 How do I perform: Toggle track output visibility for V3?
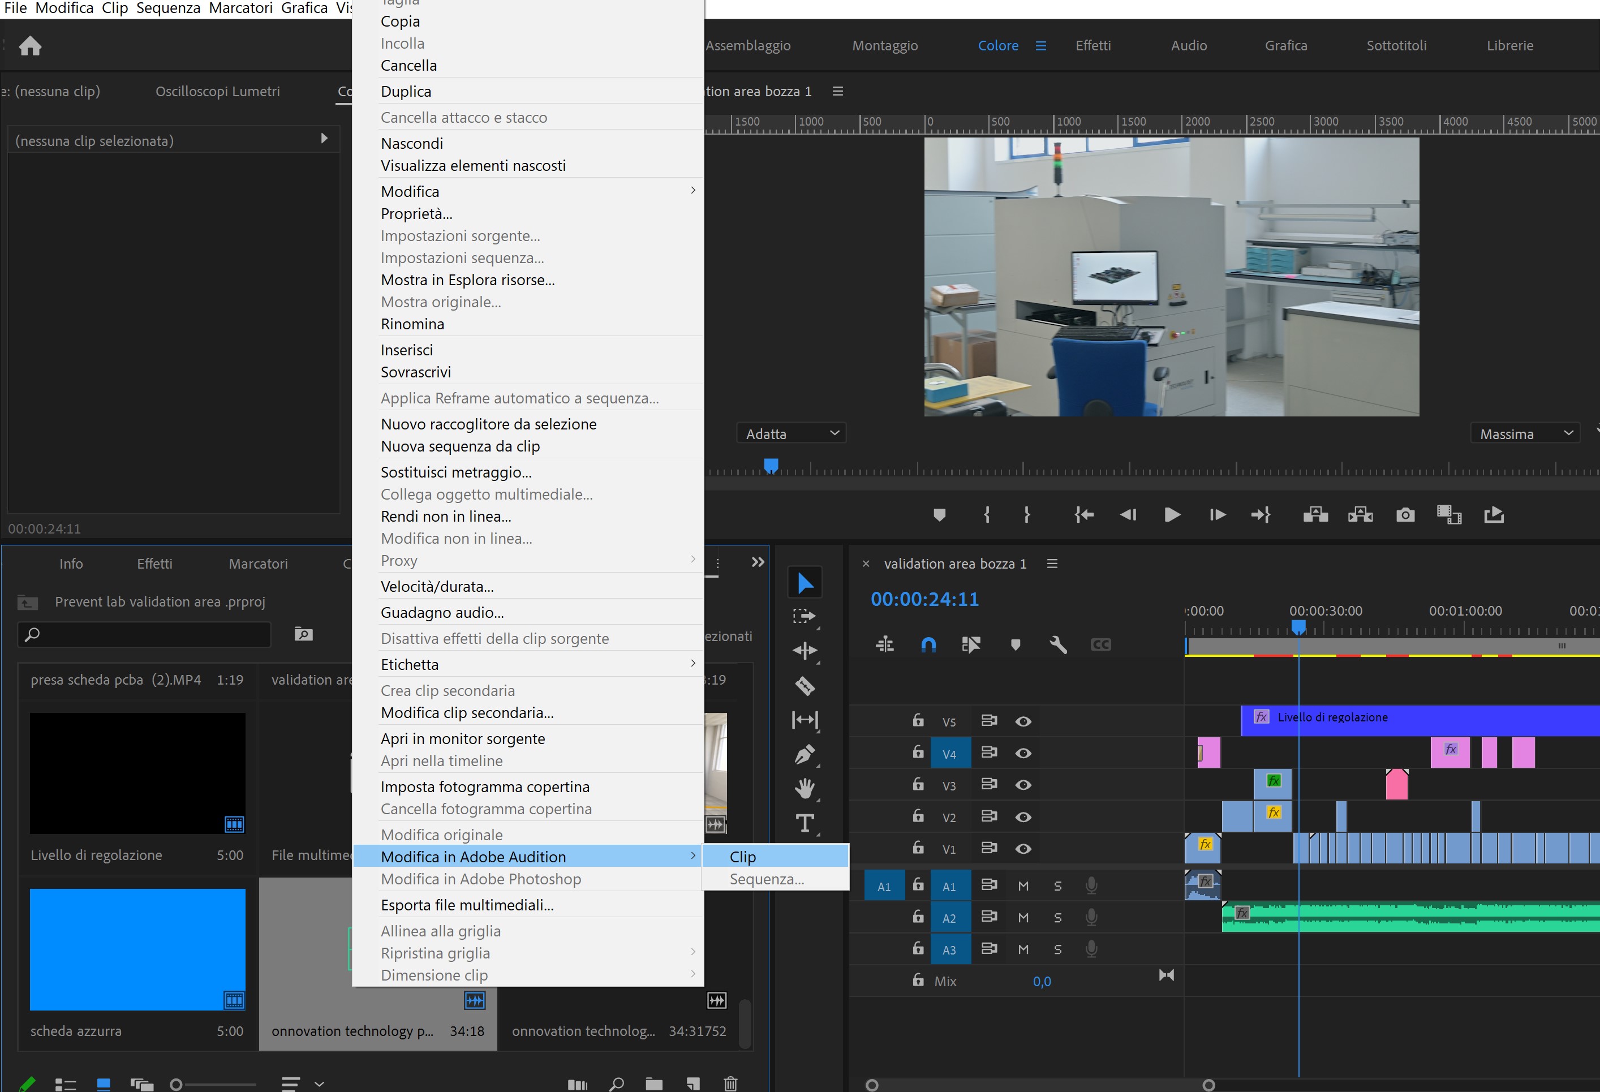[x=1023, y=784]
